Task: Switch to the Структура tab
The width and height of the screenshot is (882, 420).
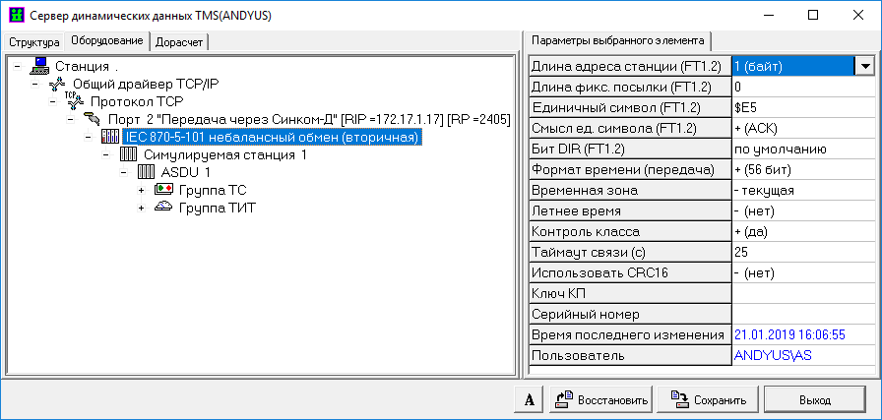Action: point(34,41)
